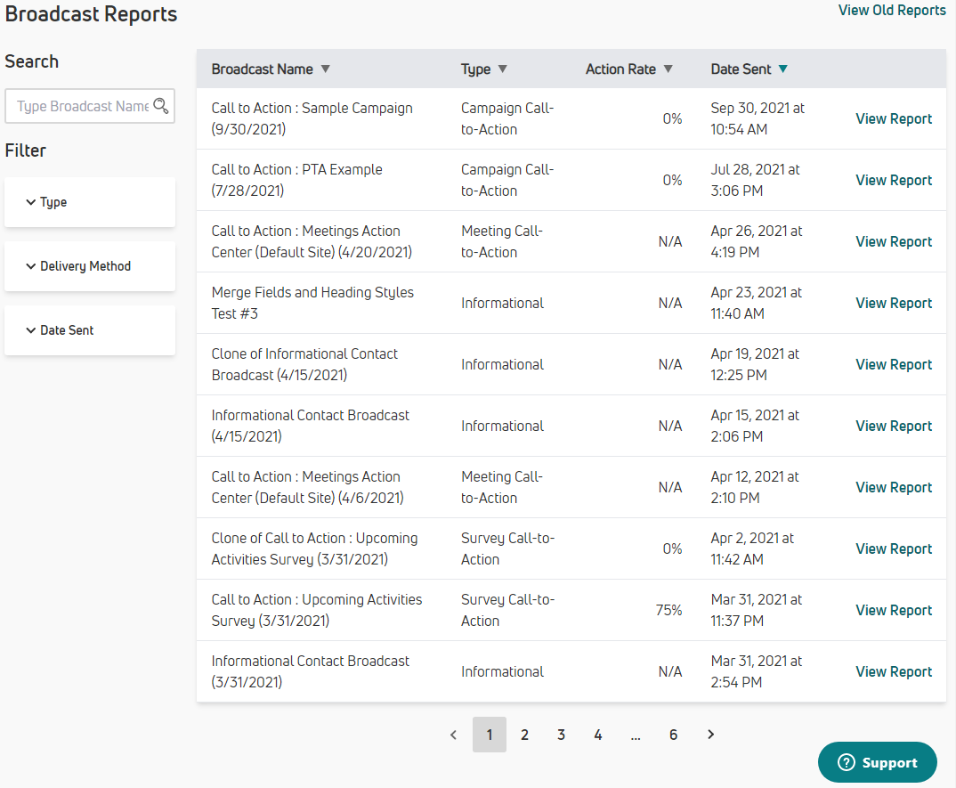Screen dimensions: 956x788
Task: Go to previous page arrow
Action: tap(453, 735)
